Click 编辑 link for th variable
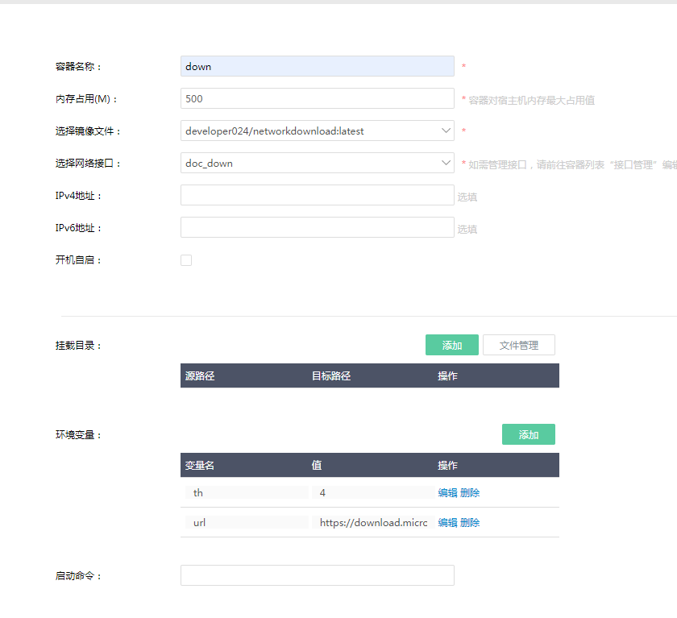Image resolution: width=677 pixels, height=618 pixels. coord(447,492)
